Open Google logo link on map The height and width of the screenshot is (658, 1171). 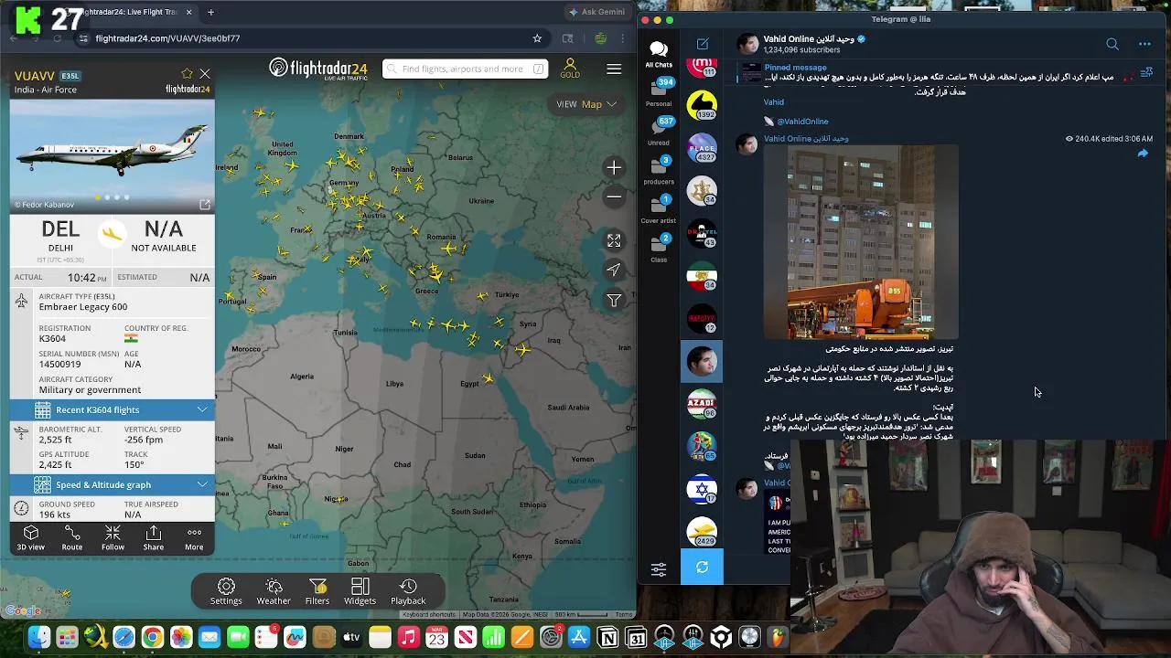point(24,610)
